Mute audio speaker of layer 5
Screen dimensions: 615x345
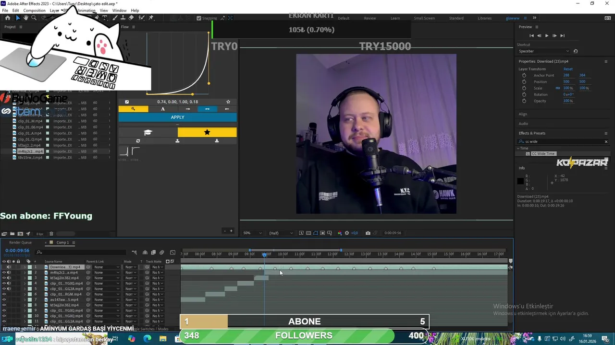(x=9, y=289)
